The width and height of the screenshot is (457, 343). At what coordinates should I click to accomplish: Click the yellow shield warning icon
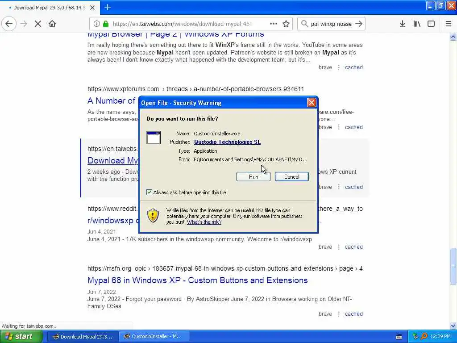coord(153,216)
